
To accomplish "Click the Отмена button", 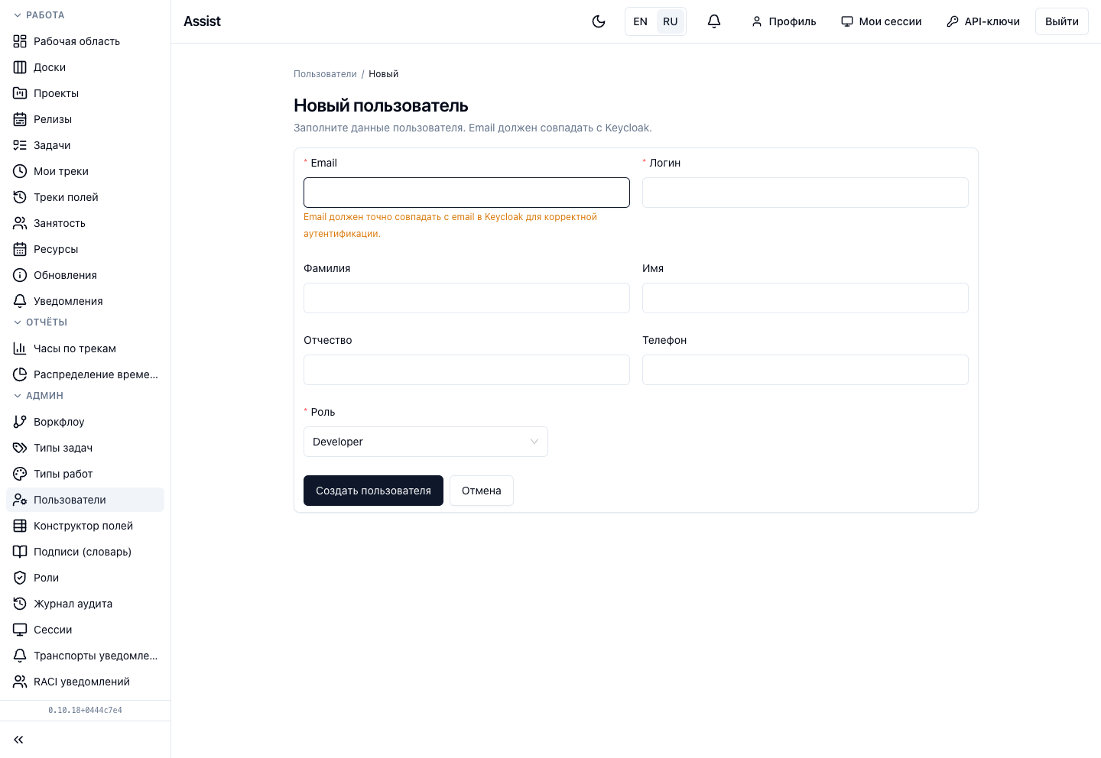I will coord(482,491).
